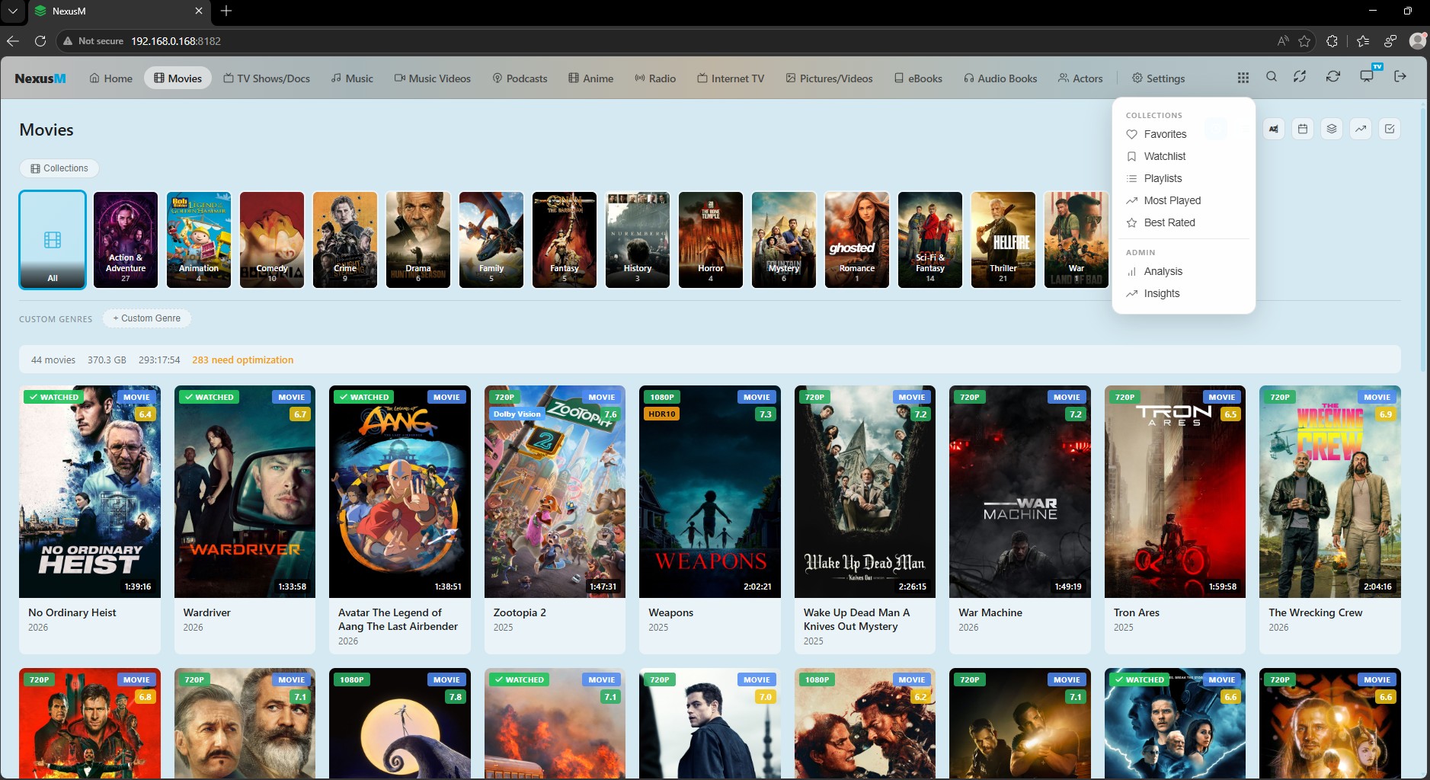This screenshot has width=1430, height=780.
Task: Filter by the Comedy genre tile
Action: [272, 240]
